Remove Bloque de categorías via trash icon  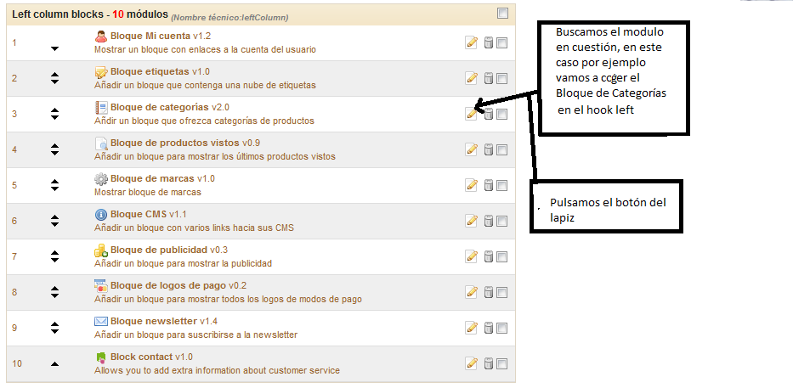[488, 114]
